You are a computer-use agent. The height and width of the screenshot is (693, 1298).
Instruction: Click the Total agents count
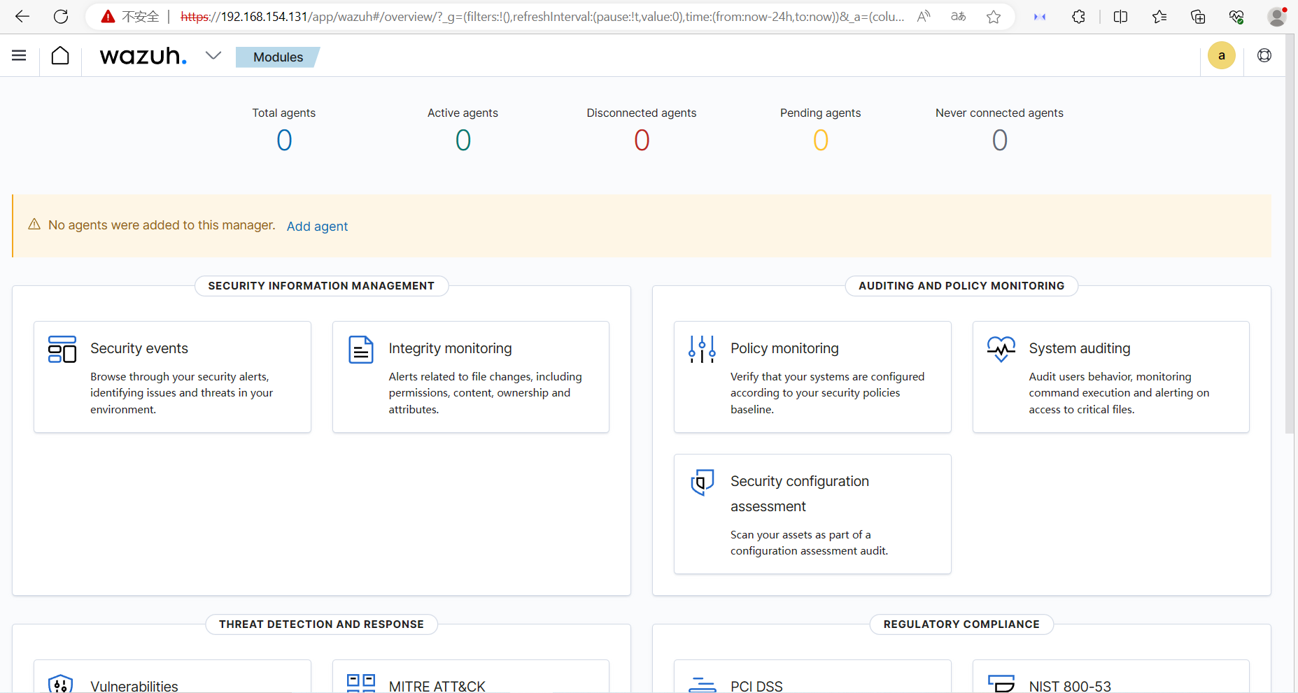coord(284,141)
